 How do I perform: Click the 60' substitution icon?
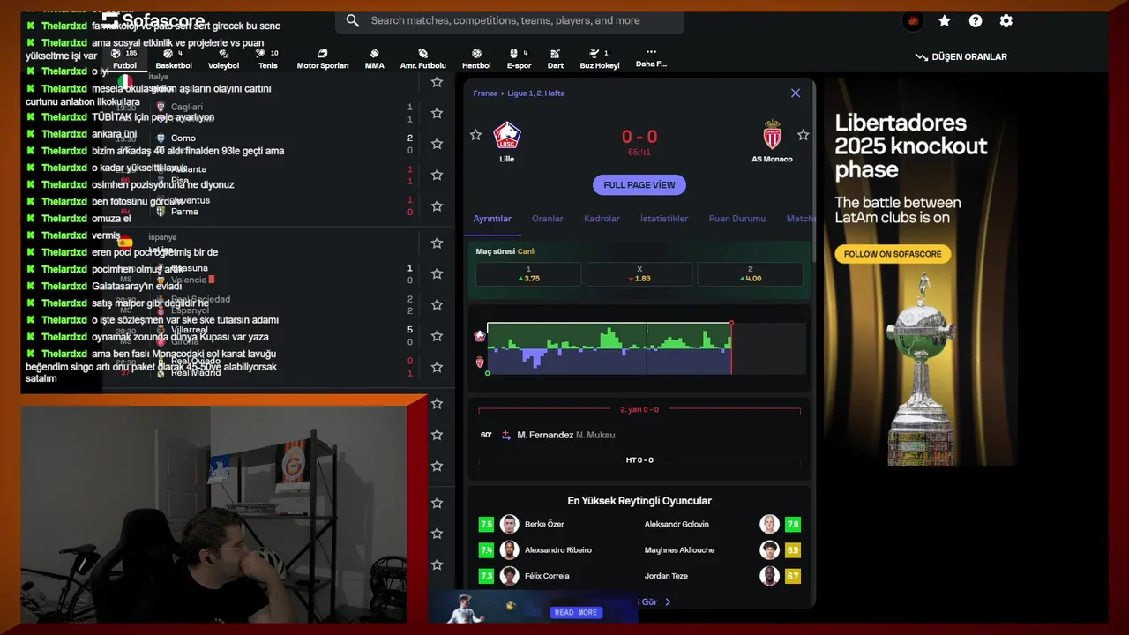(506, 435)
